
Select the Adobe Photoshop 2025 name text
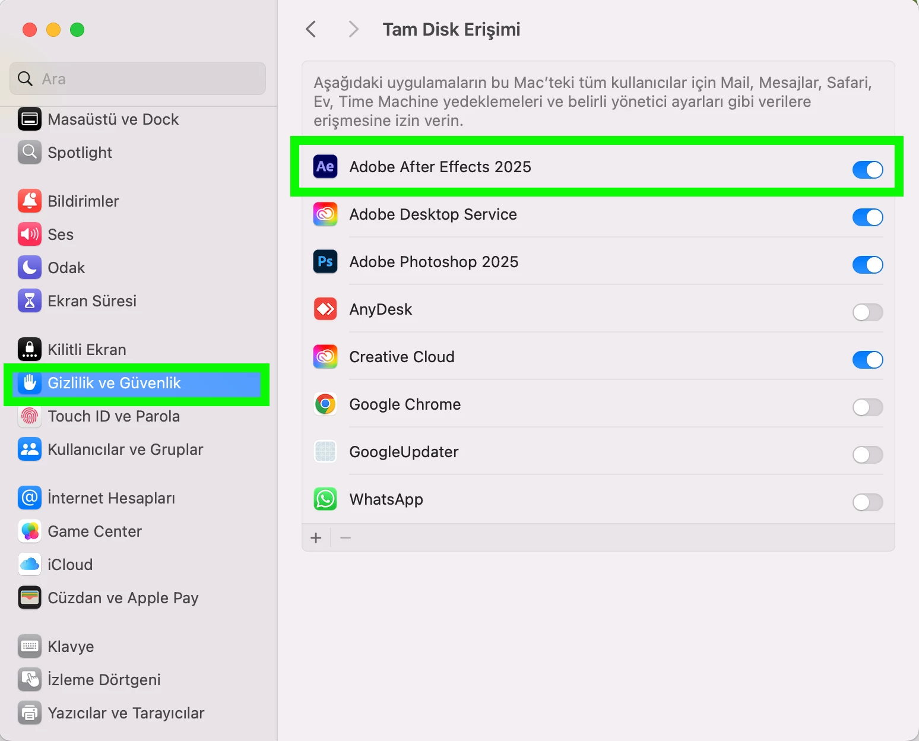pos(434,262)
